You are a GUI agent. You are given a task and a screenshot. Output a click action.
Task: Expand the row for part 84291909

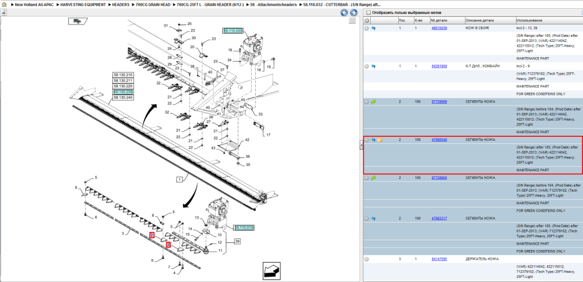click(x=367, y=66)
